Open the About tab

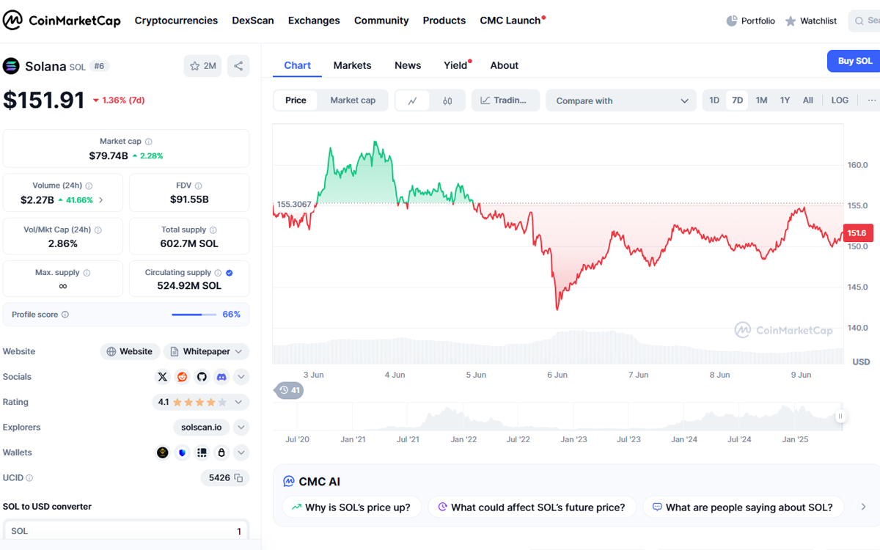pos(505,65)
